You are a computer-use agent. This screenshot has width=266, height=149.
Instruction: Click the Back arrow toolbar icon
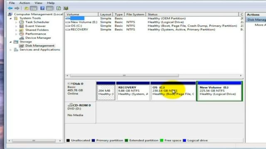[10, 8]
